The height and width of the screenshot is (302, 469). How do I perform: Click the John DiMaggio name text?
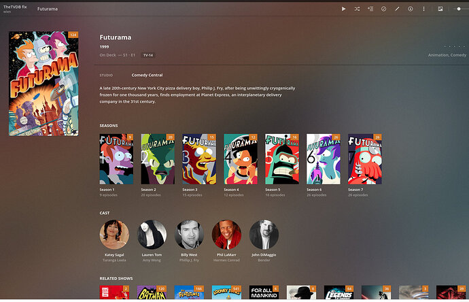(x=264, y=255)
